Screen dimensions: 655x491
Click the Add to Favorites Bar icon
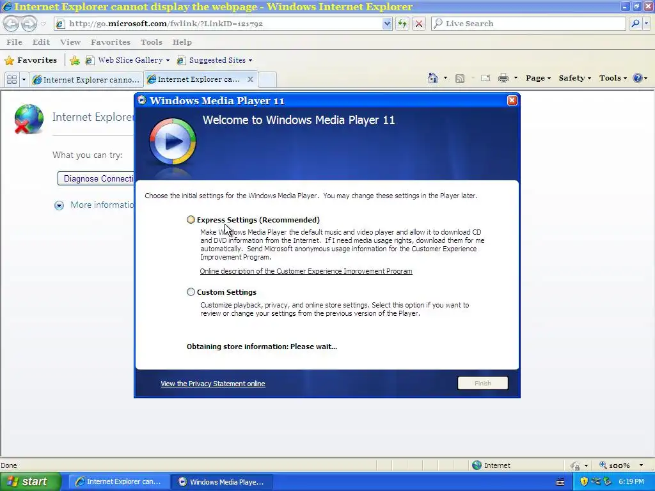click(75, 61)
